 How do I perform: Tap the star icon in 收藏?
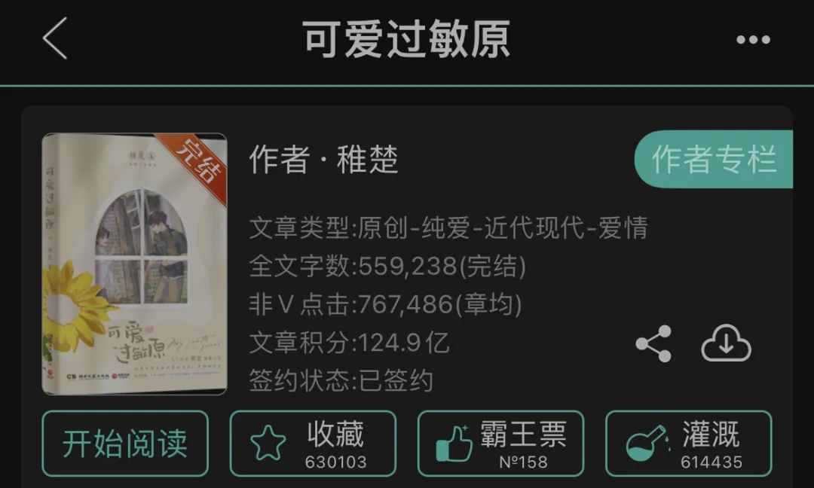click(268, 443)
